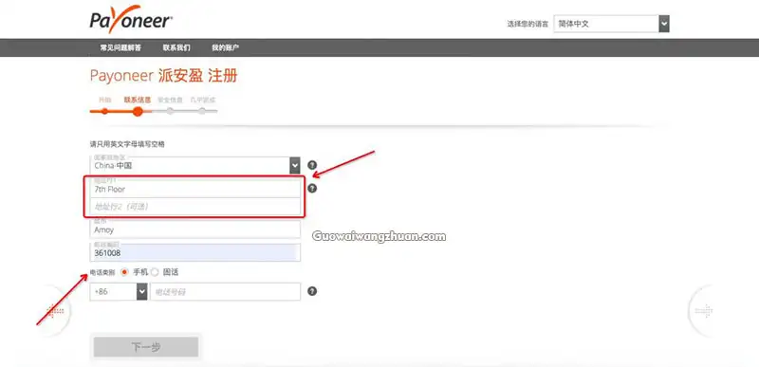Click the left previous-step arrow
This screenshot has width=759, height=367.
pyautogui.click(x=55, y=310)
